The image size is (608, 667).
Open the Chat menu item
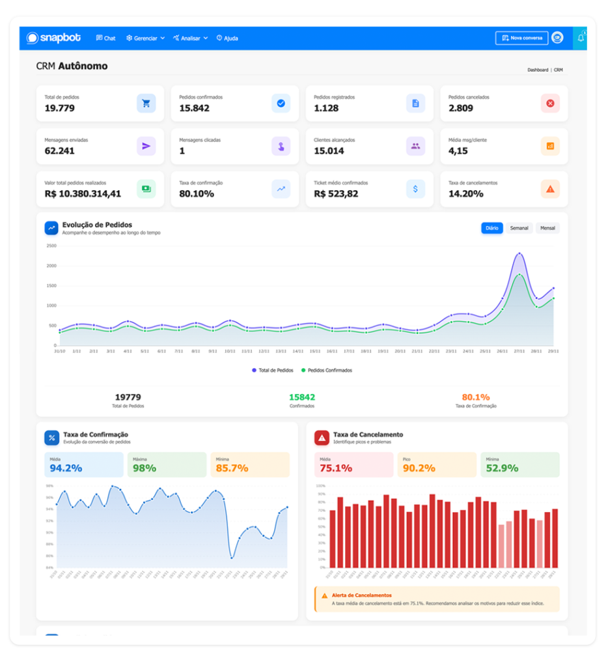(105, 38)
